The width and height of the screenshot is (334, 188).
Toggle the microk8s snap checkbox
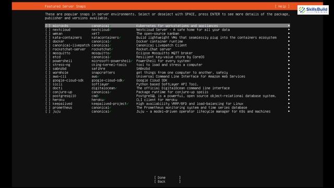pyautogui.click(x=47, y=26)
